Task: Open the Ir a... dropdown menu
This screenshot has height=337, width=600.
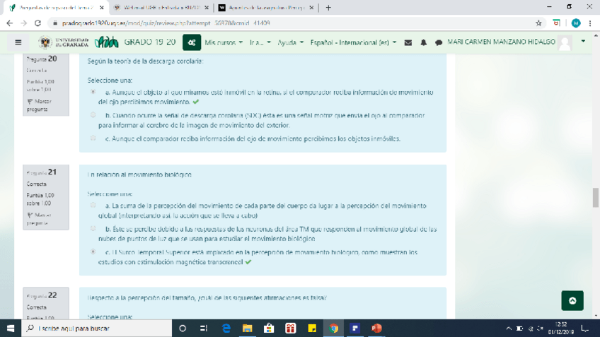Action: tap(260, 42)
